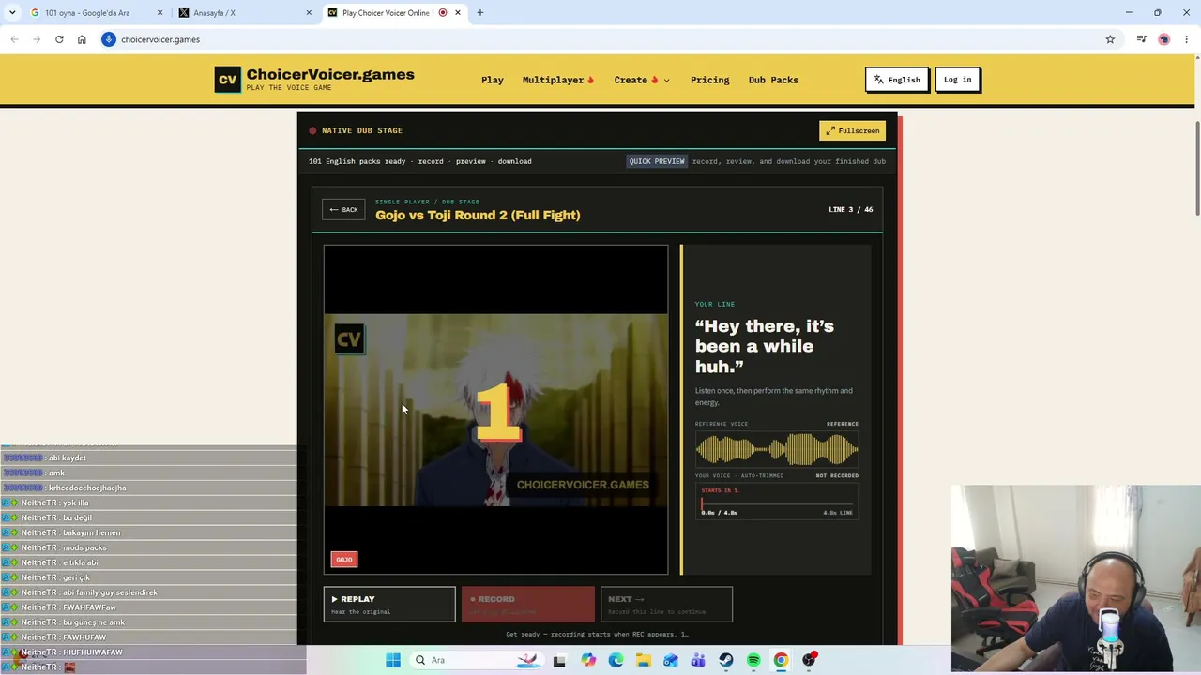Viewport: 1201px width, 675px height.
Task: Bookmark this page with the star icon
Action: pos(1110,39)
